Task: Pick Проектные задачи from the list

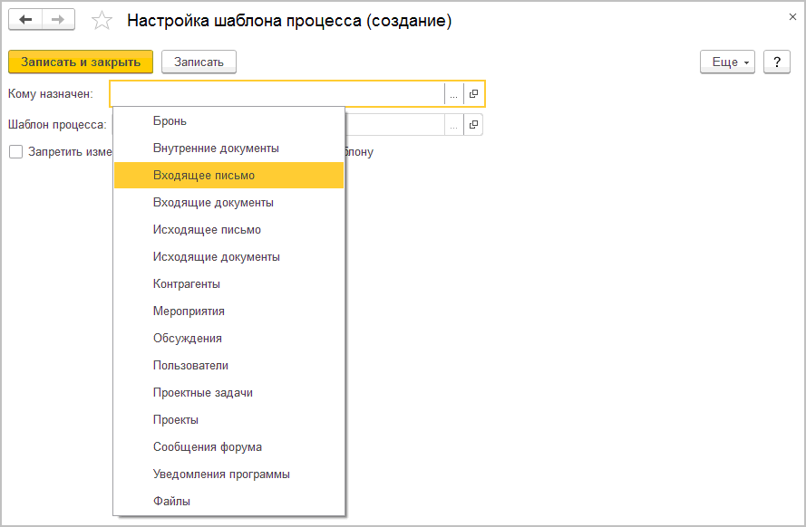Action: pos(203,393)
